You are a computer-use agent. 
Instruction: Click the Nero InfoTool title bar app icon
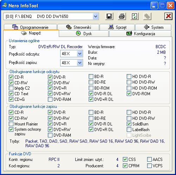click(x=5, y=5)
